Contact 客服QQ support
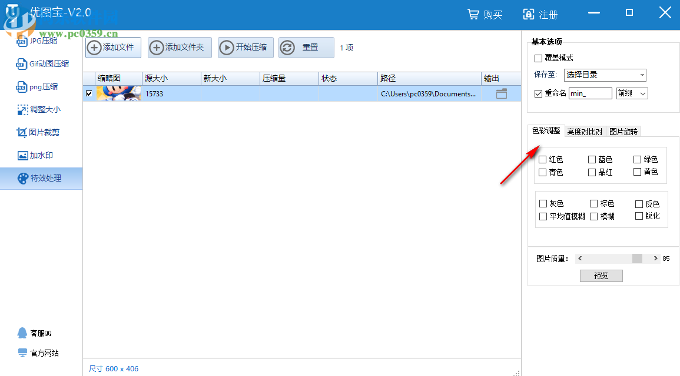Screen dimensions: 680x376 35,333
